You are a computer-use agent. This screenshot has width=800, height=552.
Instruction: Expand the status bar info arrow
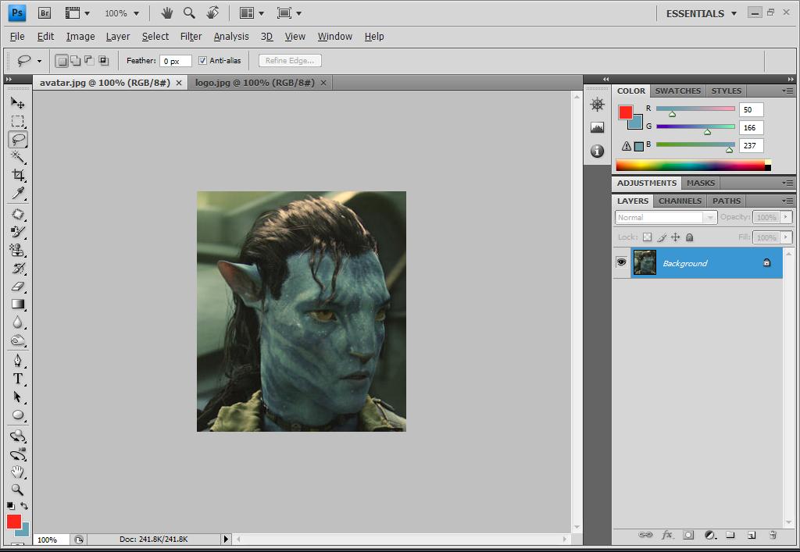pyautogui.click(x=226, y=539)
